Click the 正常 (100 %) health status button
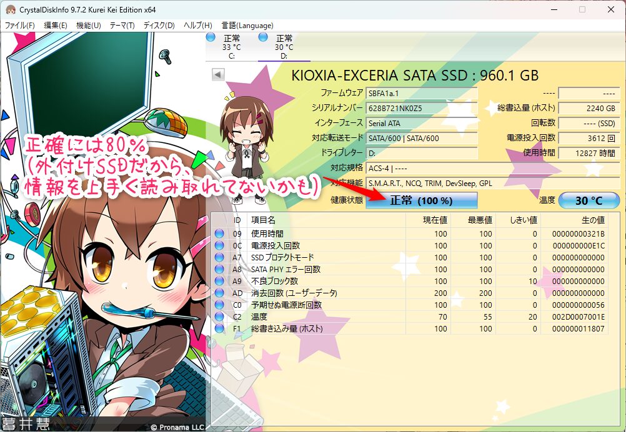This screenshot has width=626, height=432. [421, 200]
